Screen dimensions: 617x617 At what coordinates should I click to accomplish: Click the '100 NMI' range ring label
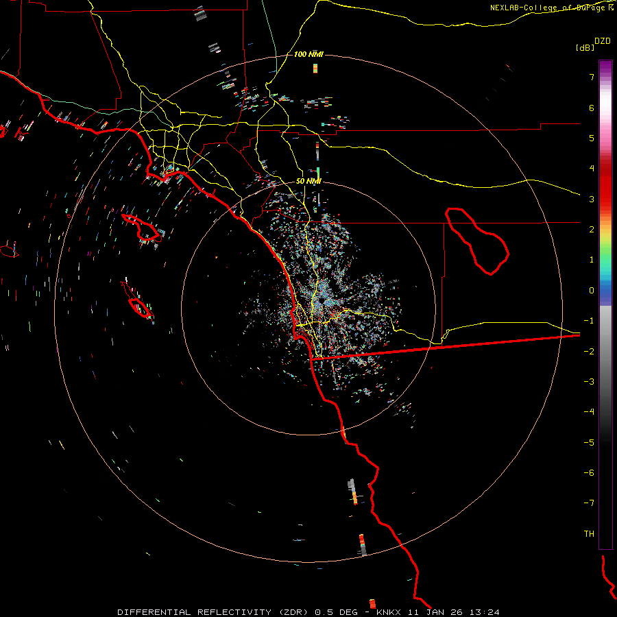[308, 54]
